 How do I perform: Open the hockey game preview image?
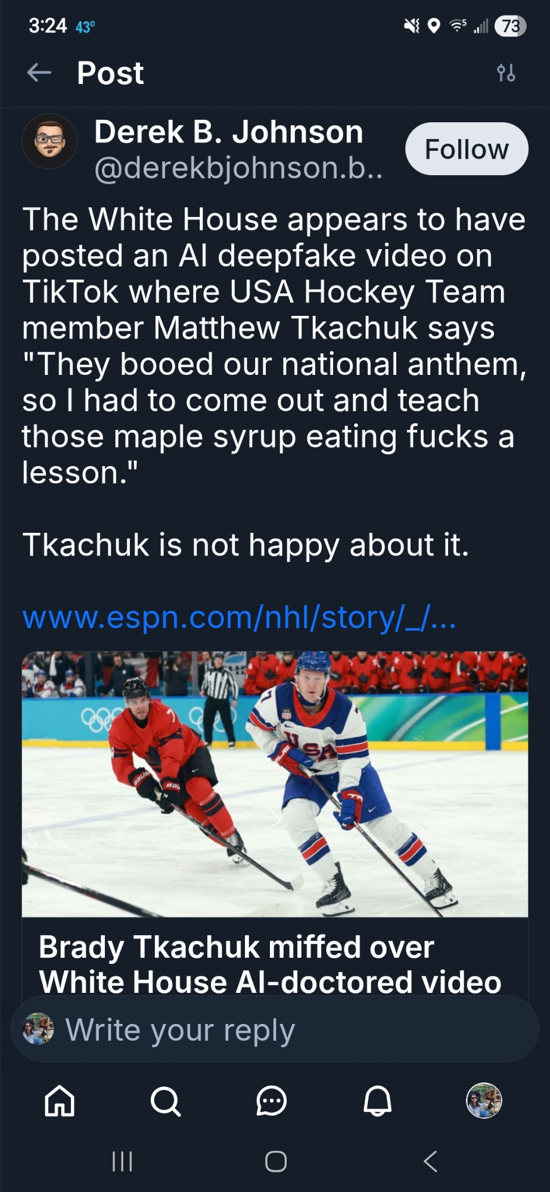(x=275, y=784)
